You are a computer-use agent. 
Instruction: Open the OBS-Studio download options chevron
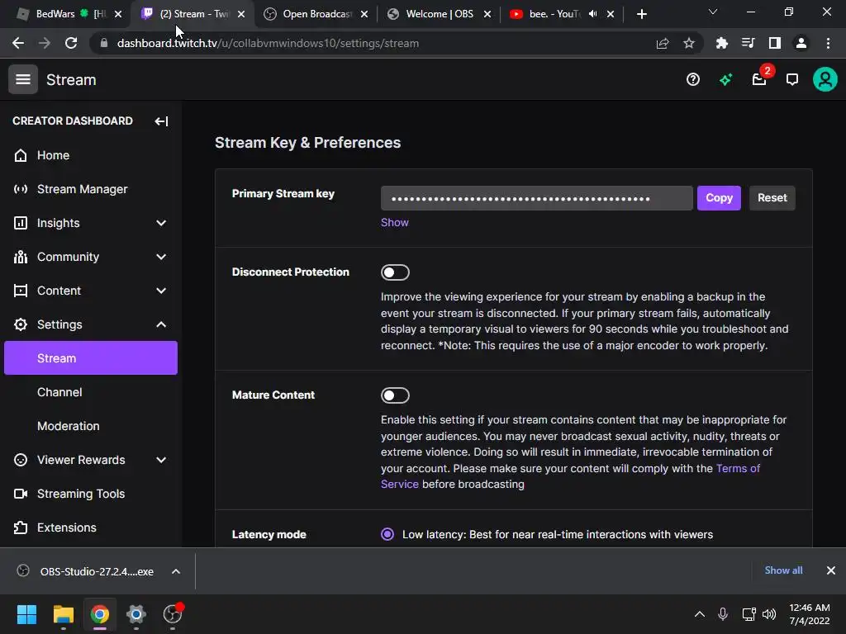coord(176,571)
